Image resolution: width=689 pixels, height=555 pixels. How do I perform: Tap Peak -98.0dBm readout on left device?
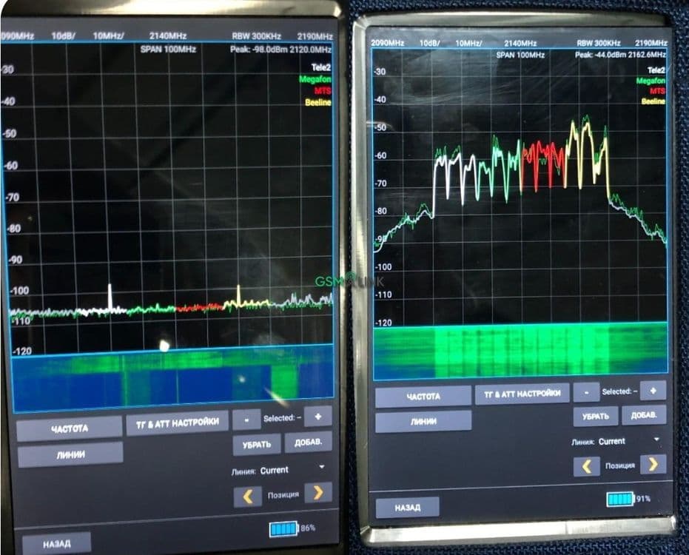[280, 50]
